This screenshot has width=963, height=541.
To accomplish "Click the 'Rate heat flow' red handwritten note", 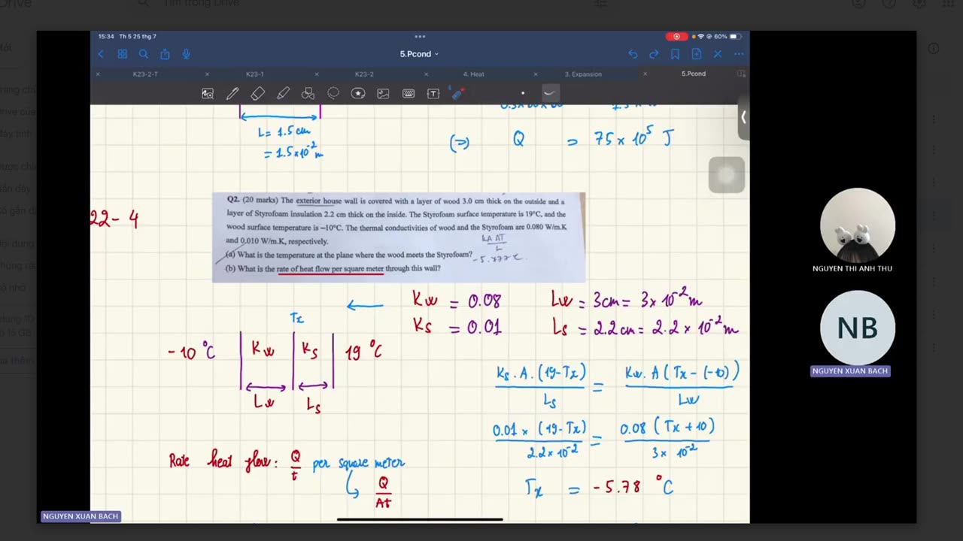I will coord(234,461).
